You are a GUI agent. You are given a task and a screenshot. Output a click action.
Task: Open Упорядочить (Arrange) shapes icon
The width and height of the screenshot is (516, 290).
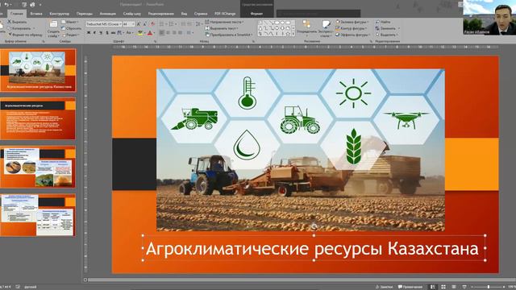pyautogui.click(x=306, y=24)
